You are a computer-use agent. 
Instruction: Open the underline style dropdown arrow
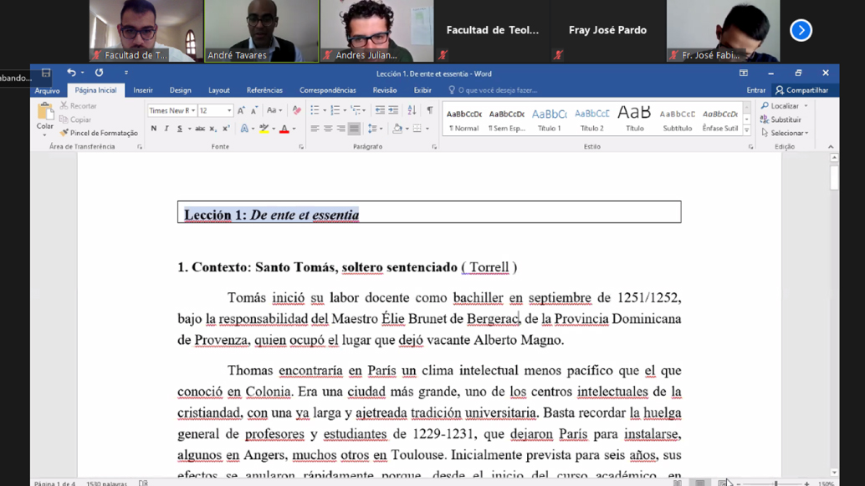pos(189,129)
